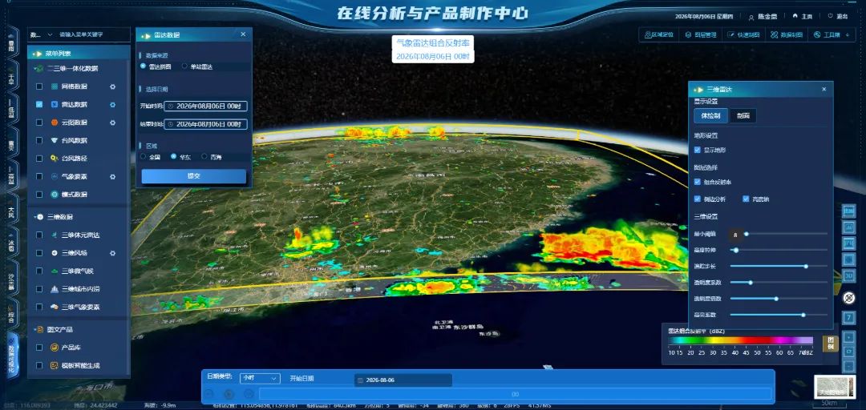The width and height of the screenshot is (866, 410).
Task: Uncheck the 雷达数据 checkbox
Action: pyautogui.click(x=39, y=104)
